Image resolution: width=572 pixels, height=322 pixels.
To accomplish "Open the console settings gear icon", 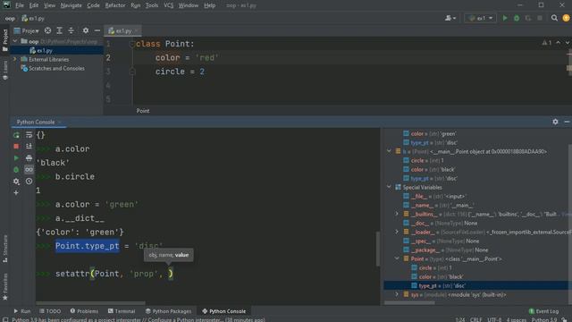I will (x=16, y=182).
